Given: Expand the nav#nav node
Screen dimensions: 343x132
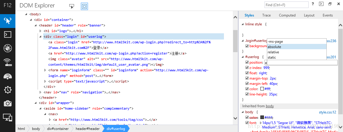Looking at the screenshot, I should click(41, 93).
